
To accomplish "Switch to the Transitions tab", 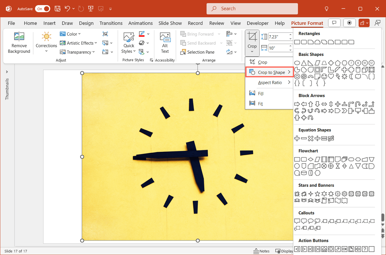I will [111, 23].
